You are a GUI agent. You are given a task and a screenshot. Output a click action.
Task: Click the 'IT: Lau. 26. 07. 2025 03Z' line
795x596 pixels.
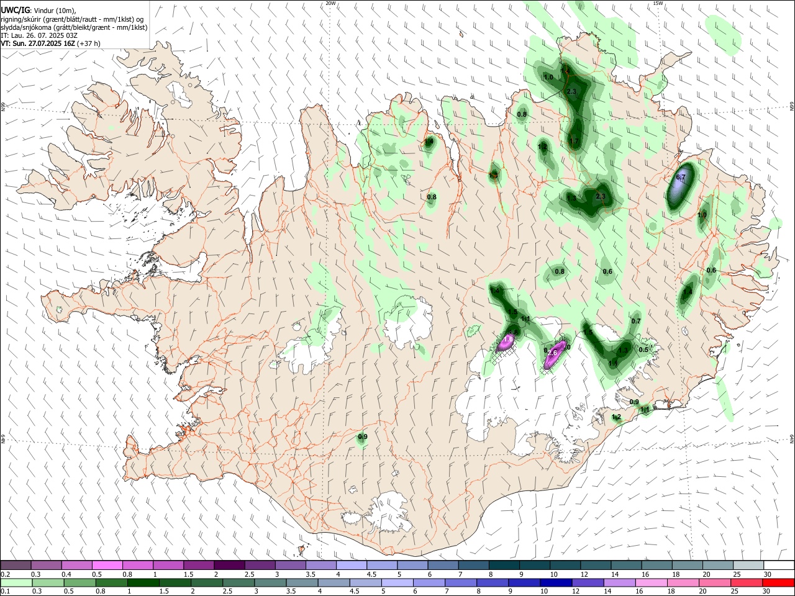39,35
